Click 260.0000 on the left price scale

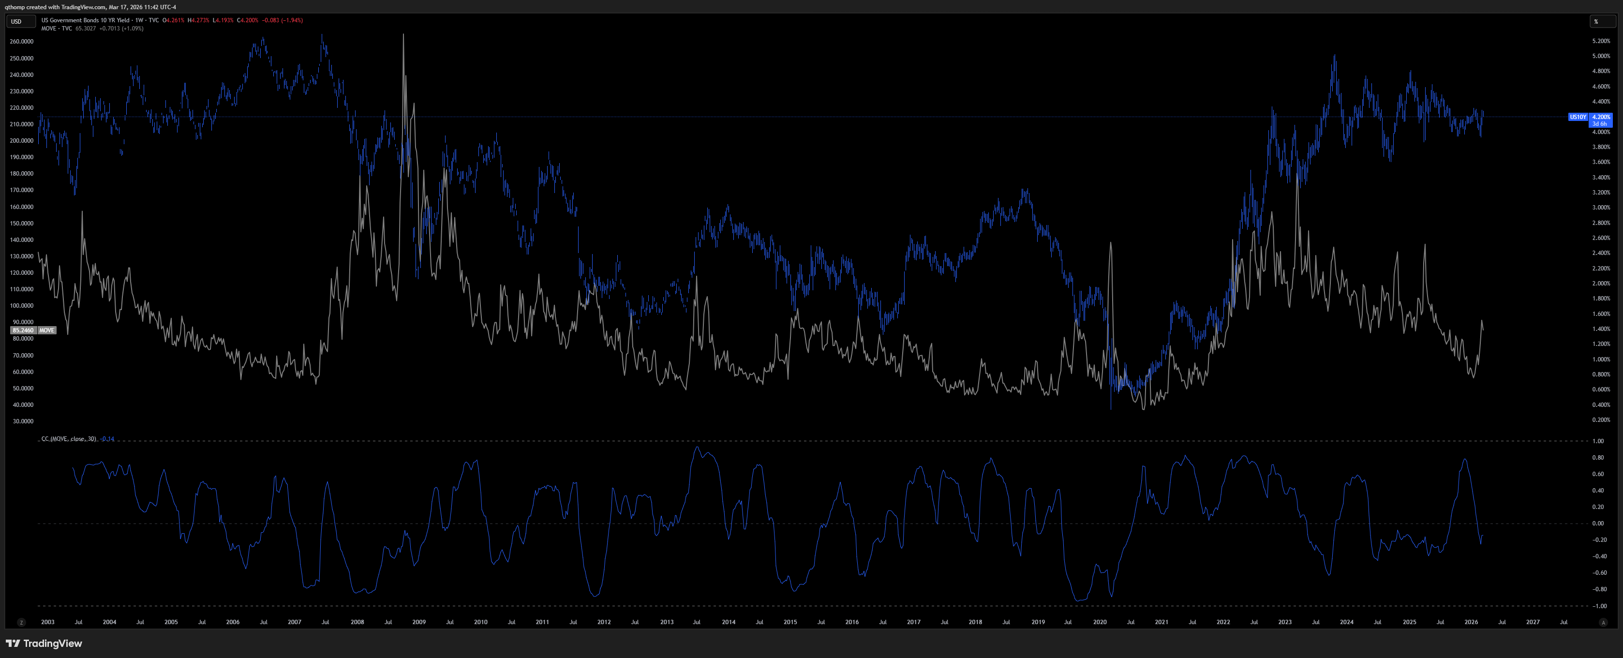click(x=22, y=42)
